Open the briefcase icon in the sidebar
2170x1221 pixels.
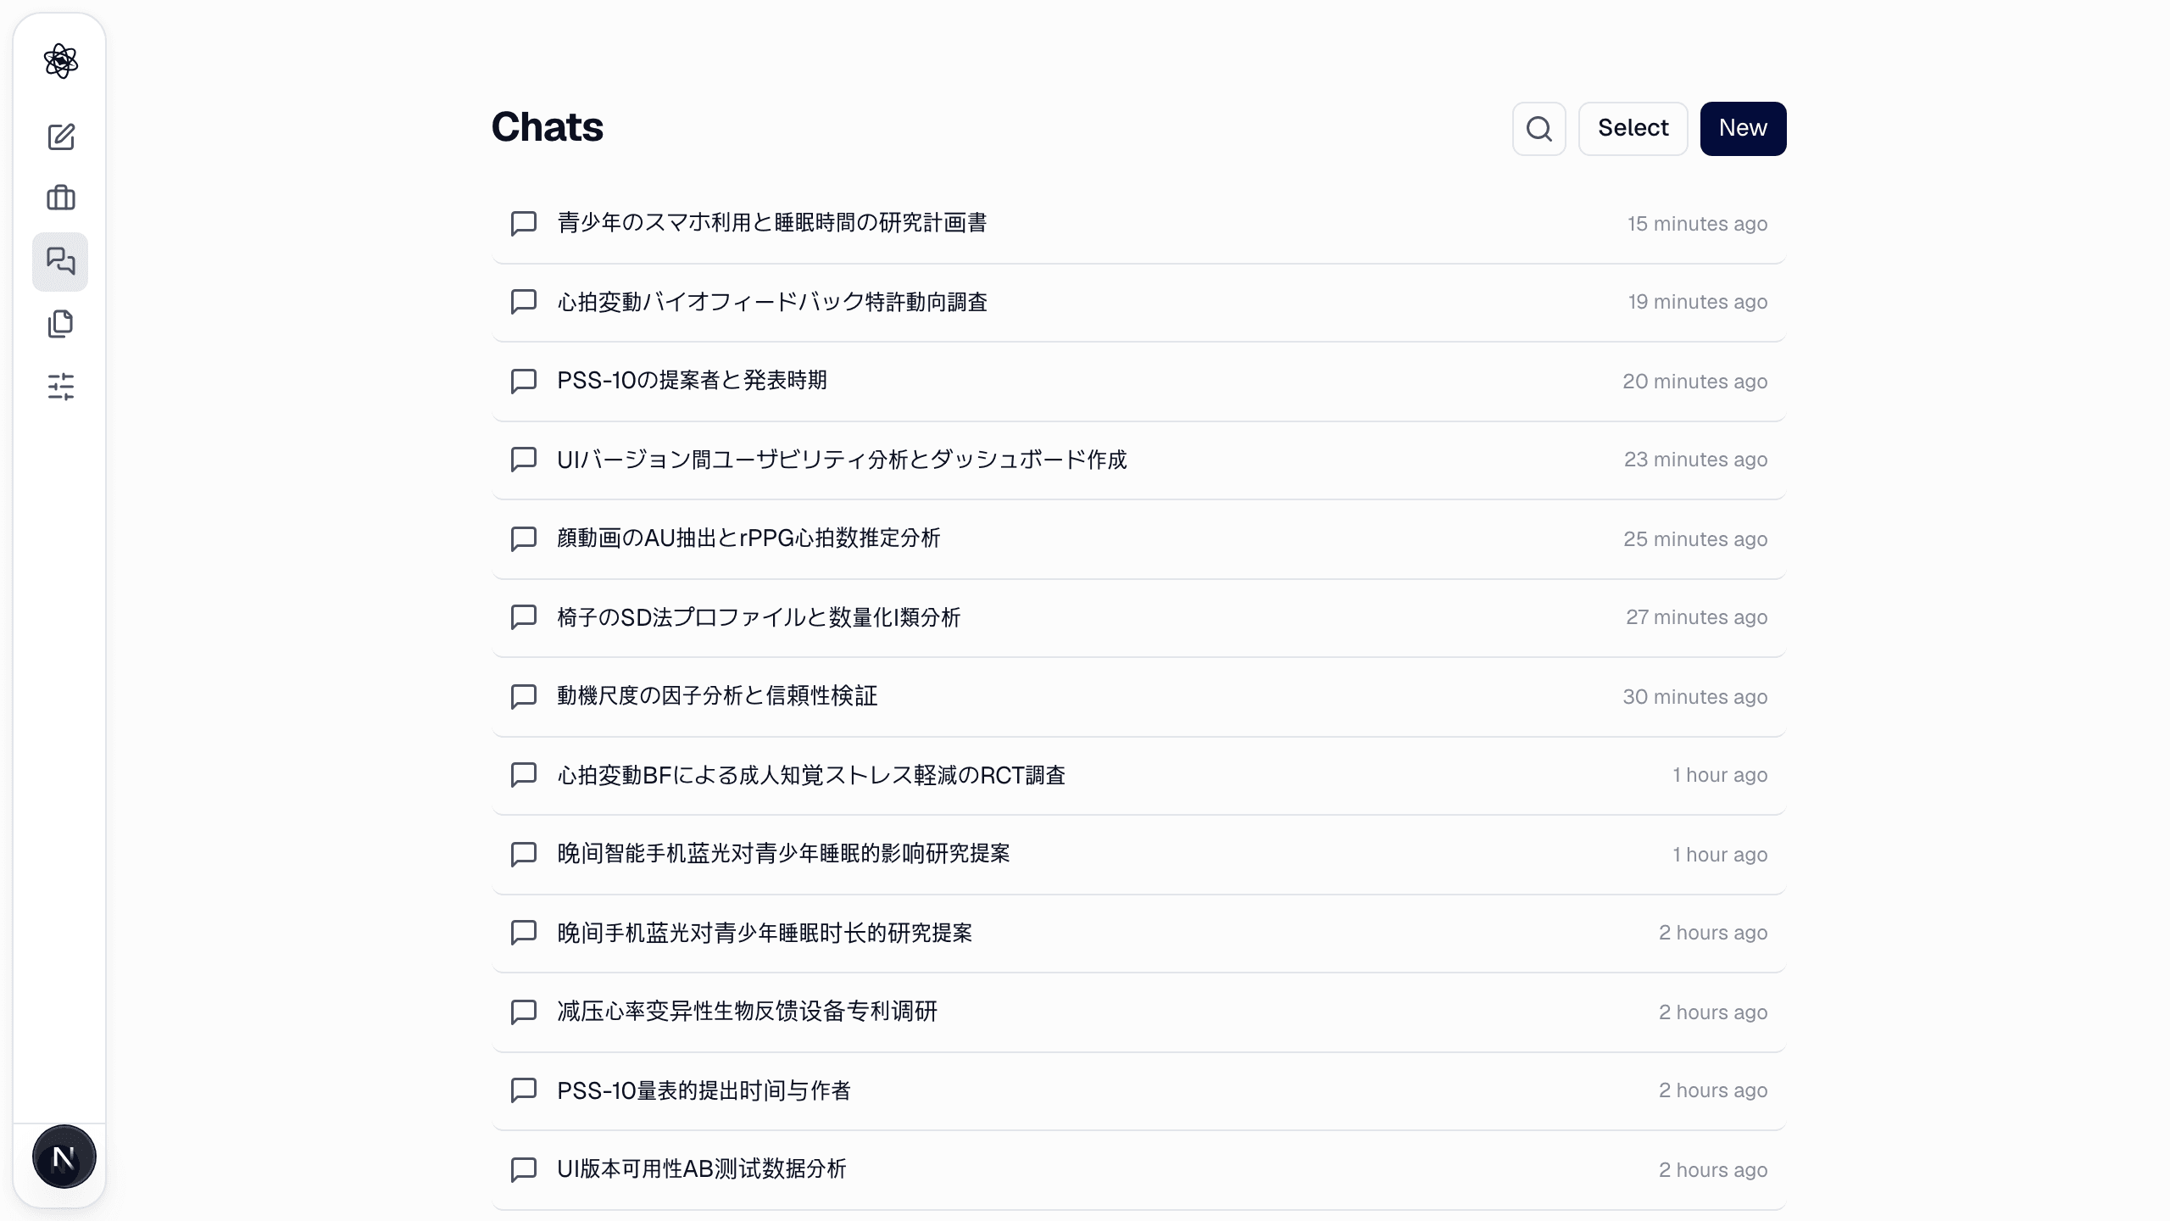coord(60,198)
